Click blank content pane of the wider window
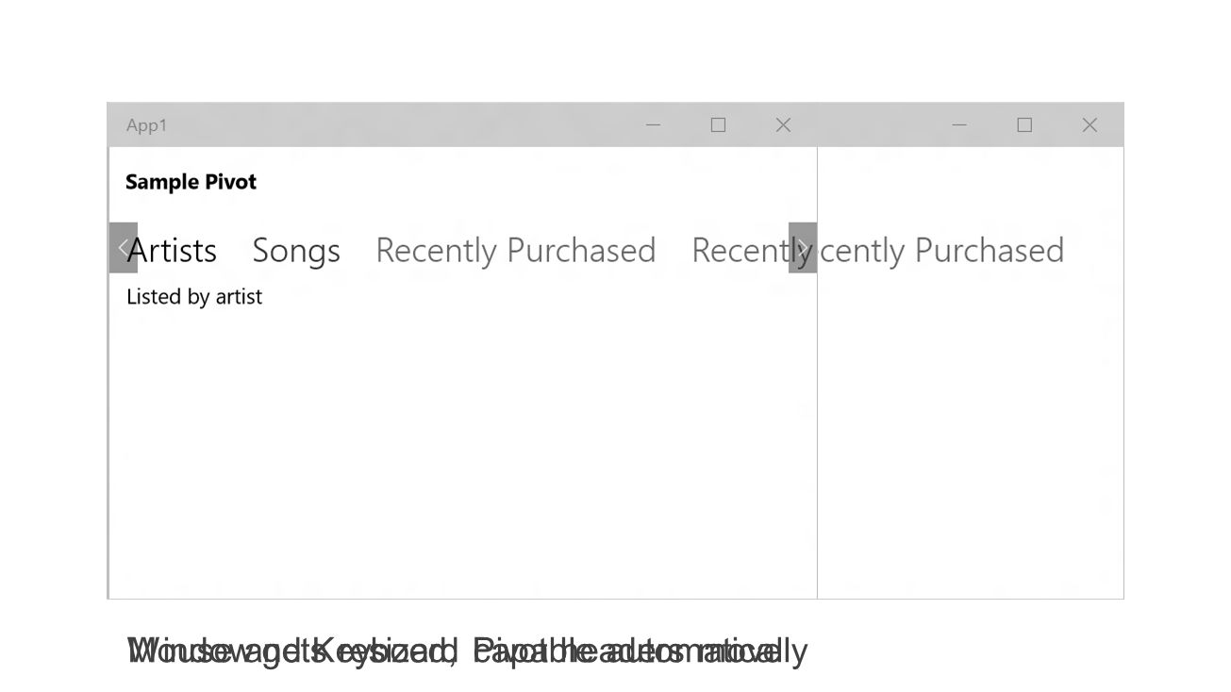Screen dimensions: 1231x692 coord(971,434)
